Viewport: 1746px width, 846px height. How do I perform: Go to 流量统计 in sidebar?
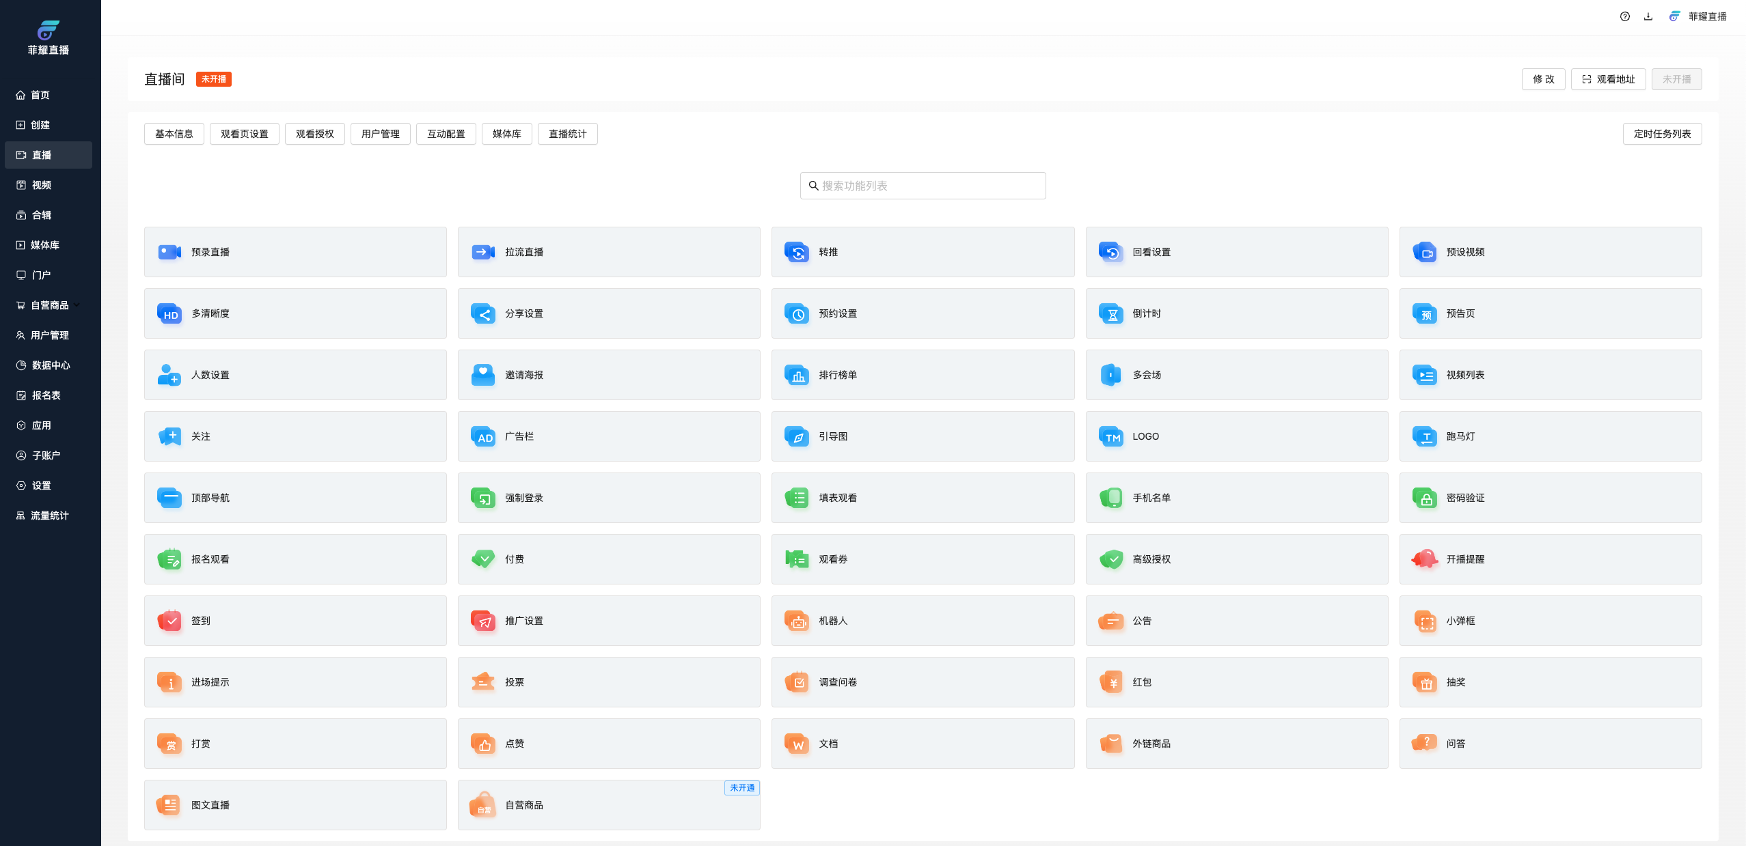(49, 516)
